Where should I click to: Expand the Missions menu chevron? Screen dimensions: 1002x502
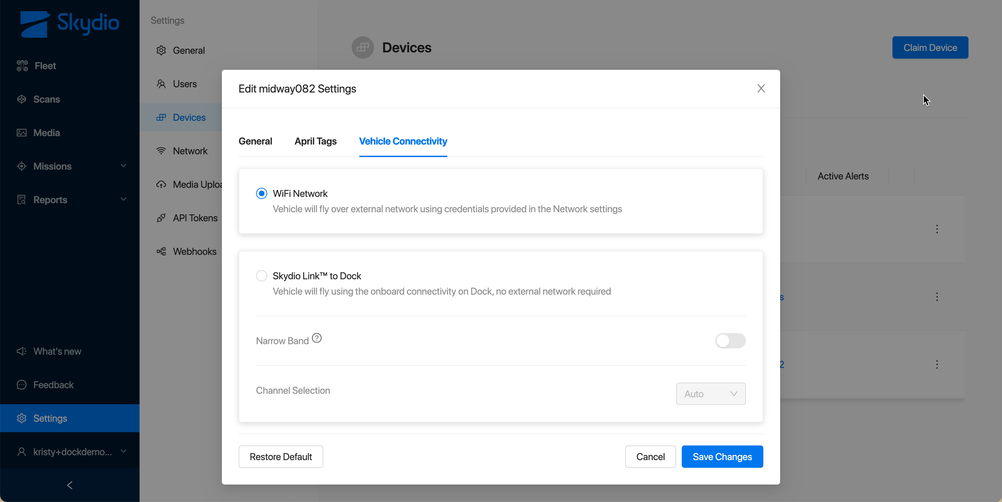pos(123,166)
